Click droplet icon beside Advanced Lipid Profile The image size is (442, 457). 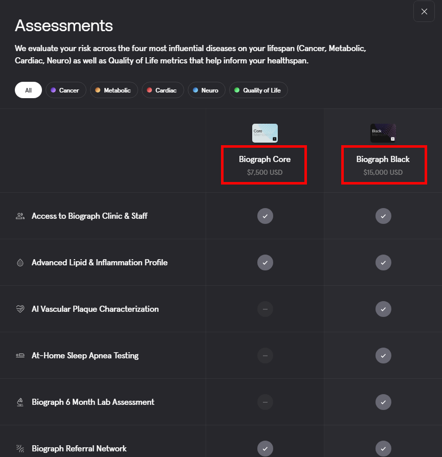pos(20,263)
